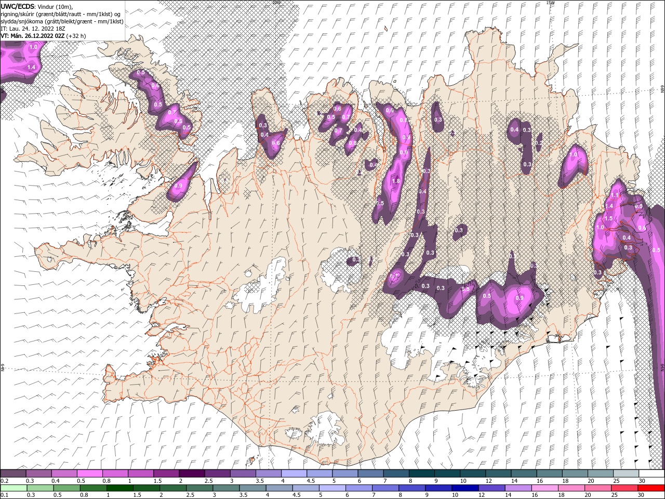Pick the upper legend swatch labeled 6
Viewport: 665px width, 499px height.
tap(370, 474)
